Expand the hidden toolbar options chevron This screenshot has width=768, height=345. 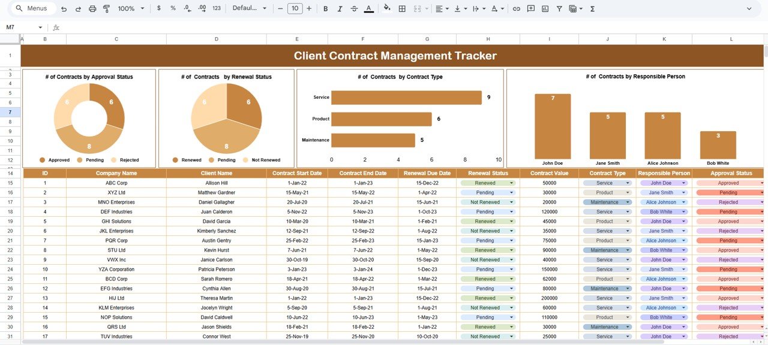pyautogui.click(x=749, y=8)
